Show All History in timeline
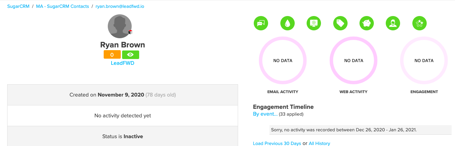Viewport: 455px width, 146px height. [x=319, y=144]
